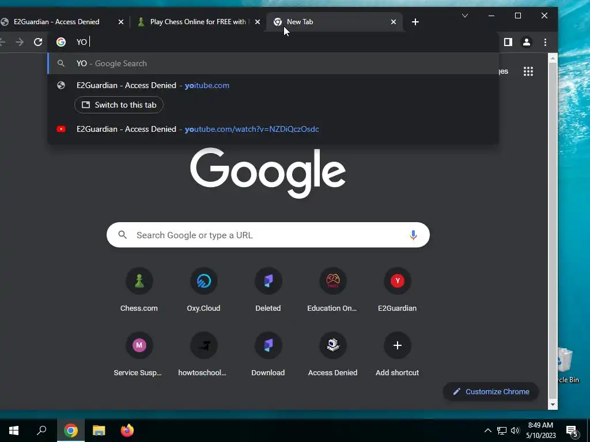Open the Education On... shortcut
Screen dimensions: 590x442
click(332, 290)
